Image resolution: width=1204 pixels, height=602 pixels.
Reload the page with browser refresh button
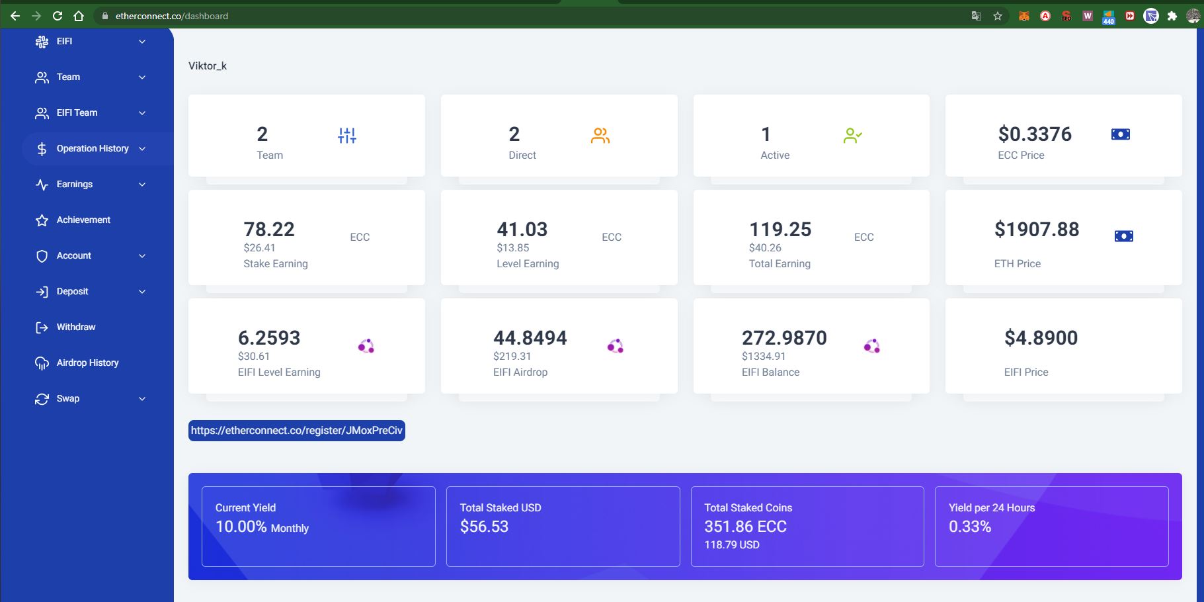(x=58, y=16)
